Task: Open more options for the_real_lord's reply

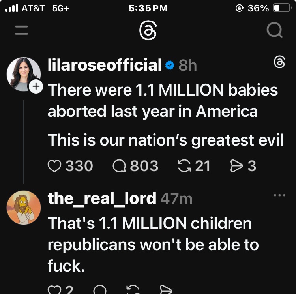Action: (279, 195)
